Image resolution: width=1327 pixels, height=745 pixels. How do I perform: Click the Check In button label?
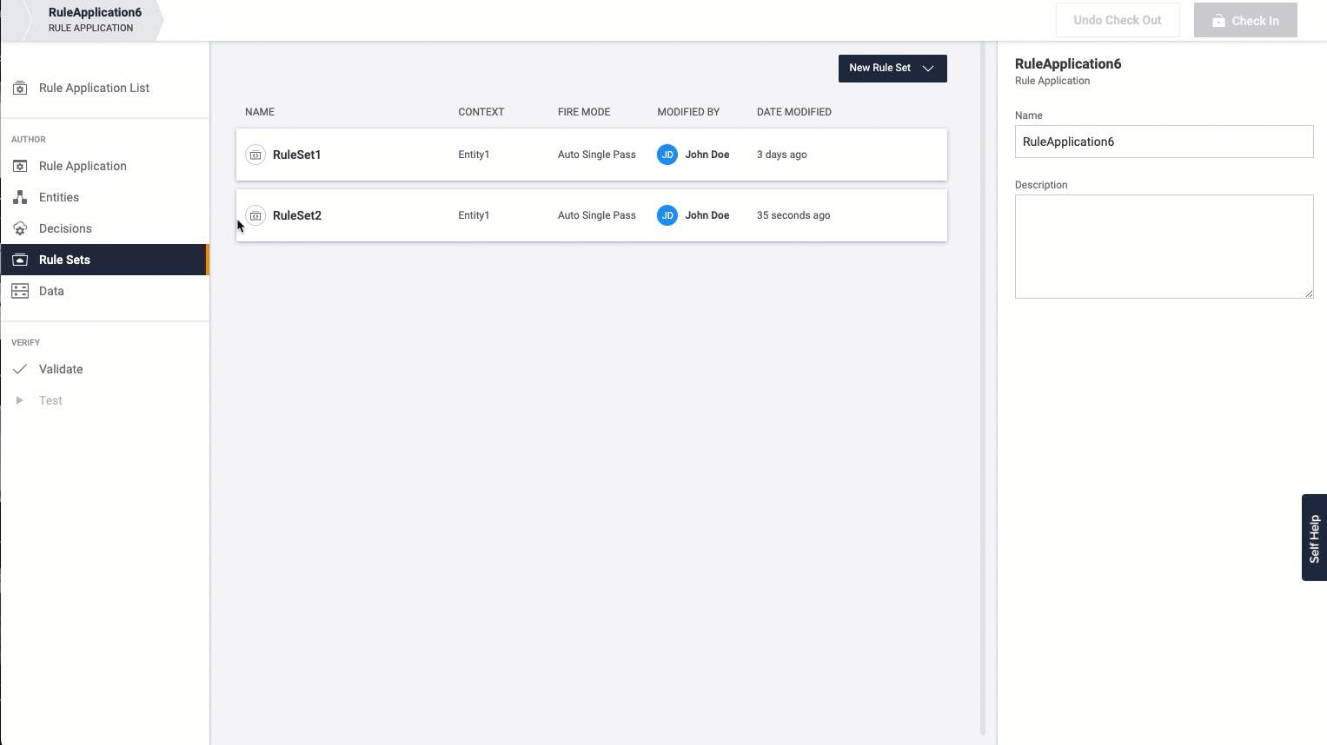pyautogui.click(x=1255, y=21)
